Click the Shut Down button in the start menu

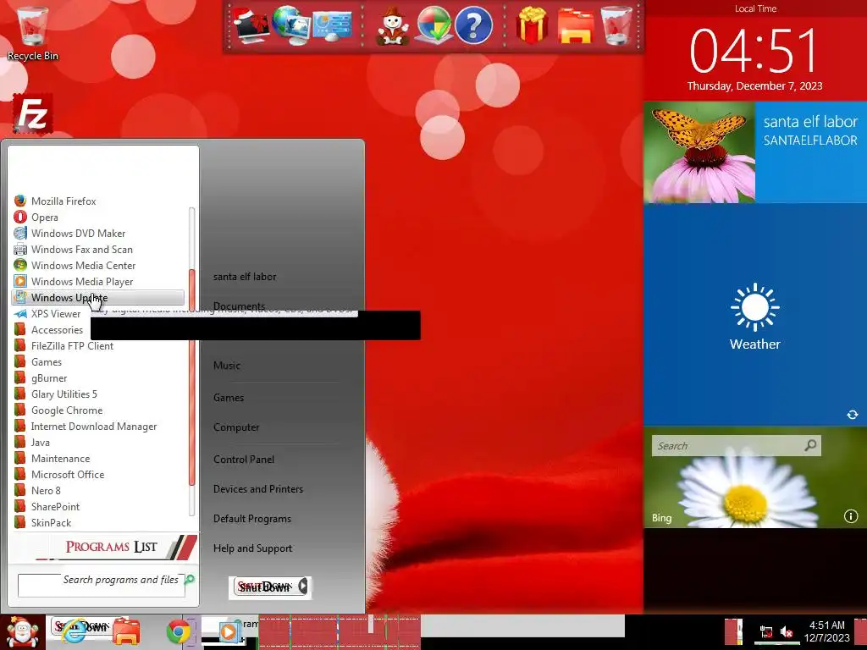(266, 587)
